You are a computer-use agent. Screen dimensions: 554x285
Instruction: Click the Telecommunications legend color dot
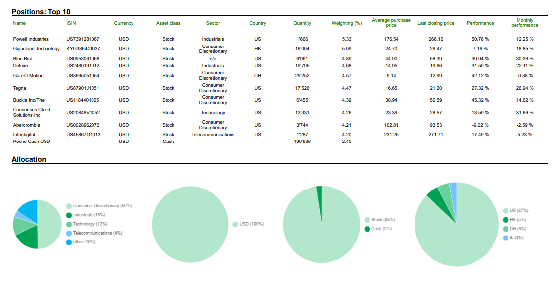[x=69, y=234]
